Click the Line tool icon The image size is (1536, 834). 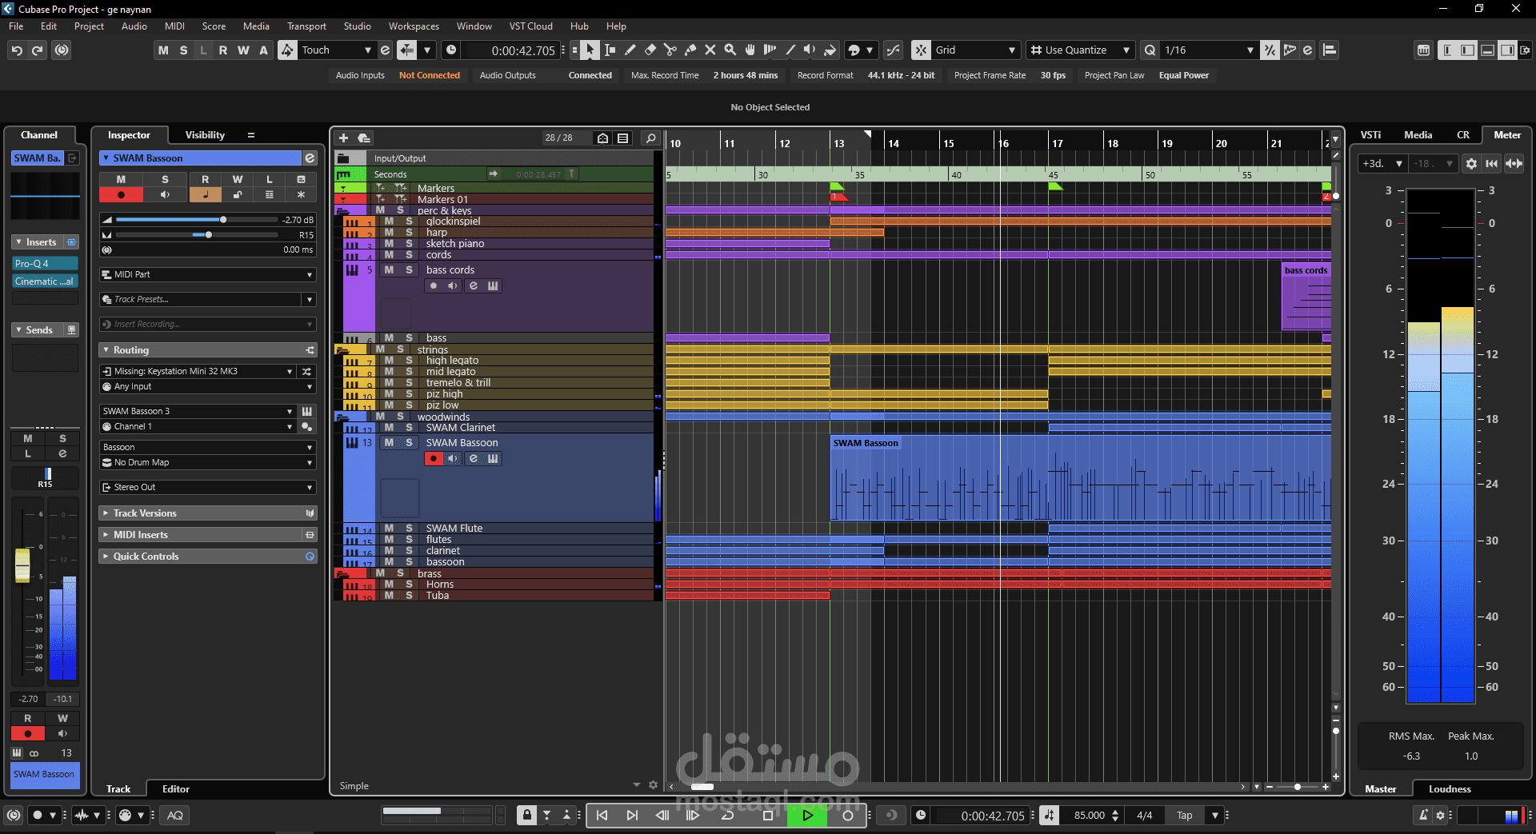click(x=790, y=50)
